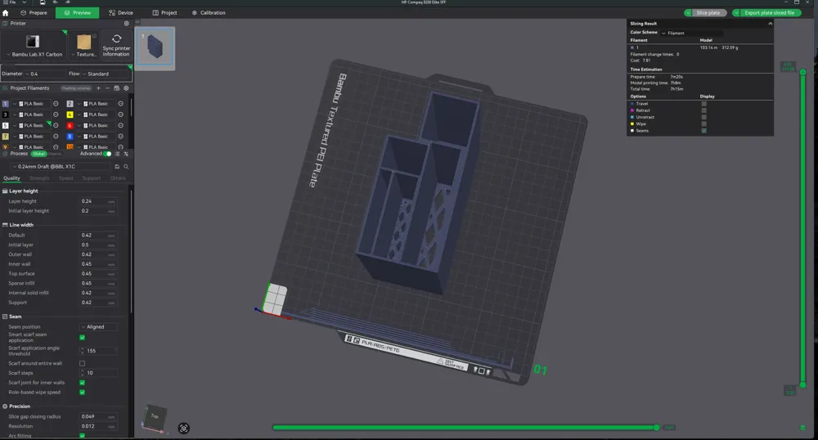Add a new project filament with plus
The height and width of the screenshot is (440, 818).
pyautogui.click(x=98, y=88)
